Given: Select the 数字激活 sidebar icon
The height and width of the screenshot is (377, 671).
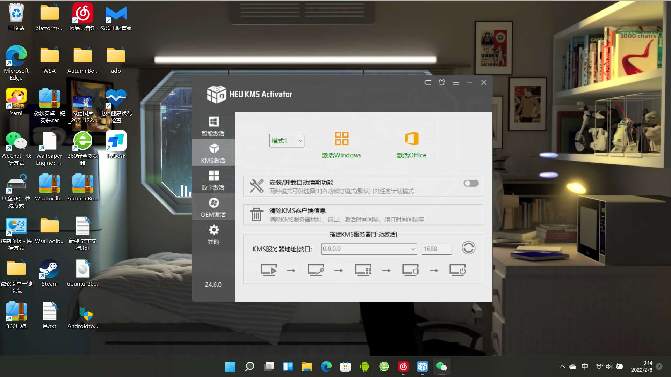Looking at the screenshot, I should pyautogui.click(x=213, y=180).
